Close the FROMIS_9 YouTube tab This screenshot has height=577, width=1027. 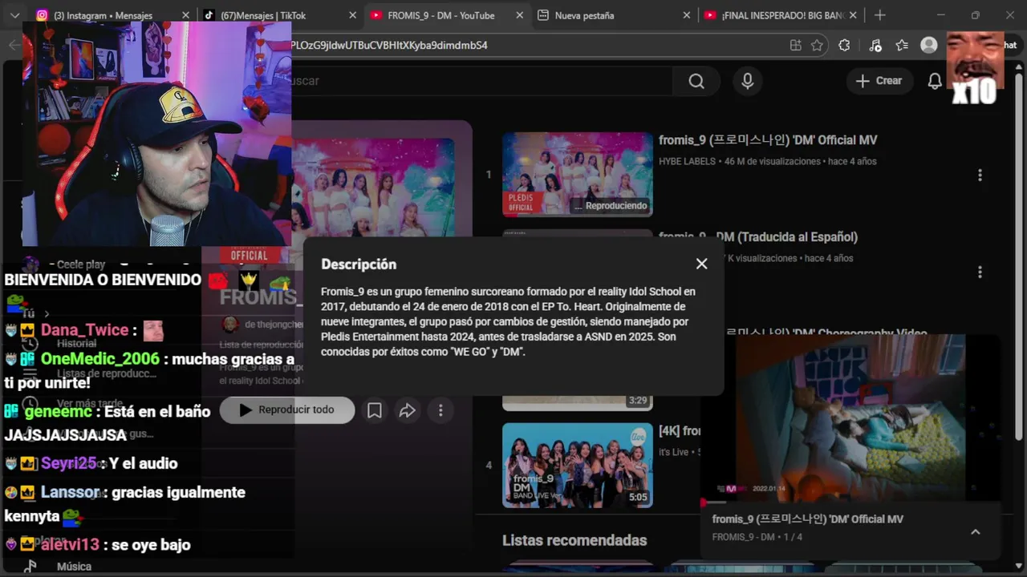click(519, 15)
